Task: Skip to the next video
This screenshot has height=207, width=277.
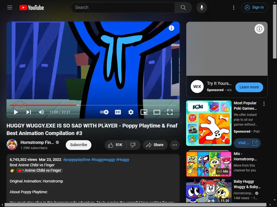Action: [x=29, y=112]
